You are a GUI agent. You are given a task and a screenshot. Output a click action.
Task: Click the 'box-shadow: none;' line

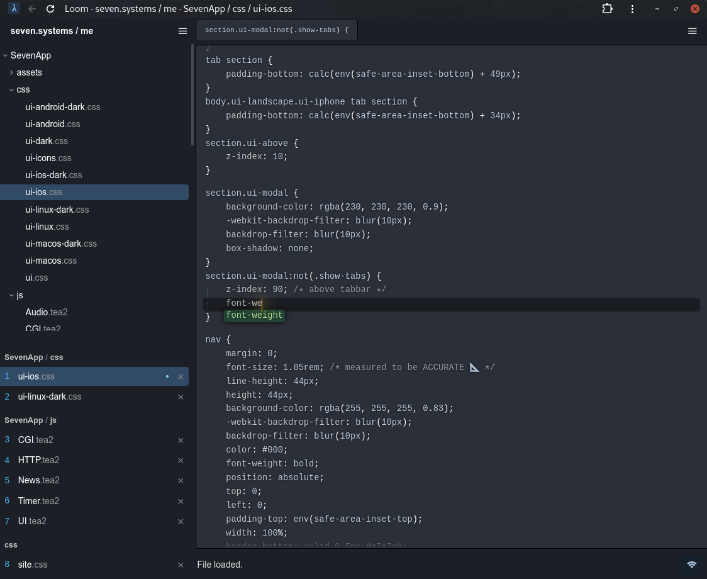point(270,249)
